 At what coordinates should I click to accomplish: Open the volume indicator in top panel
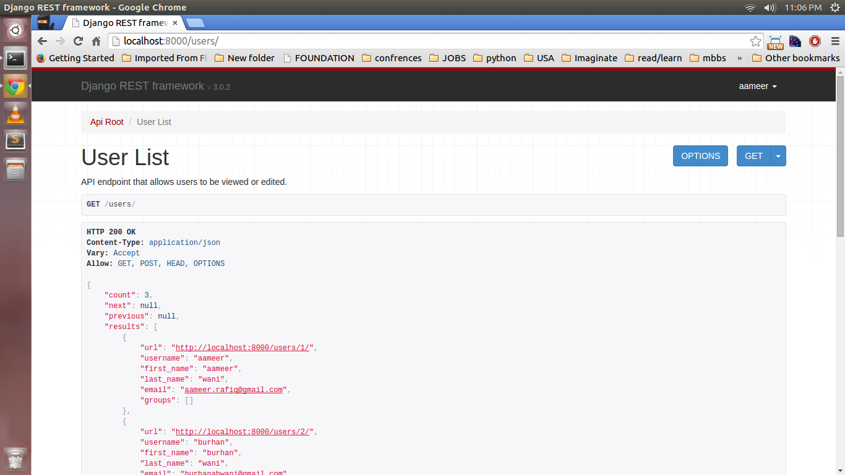[770, 7]
